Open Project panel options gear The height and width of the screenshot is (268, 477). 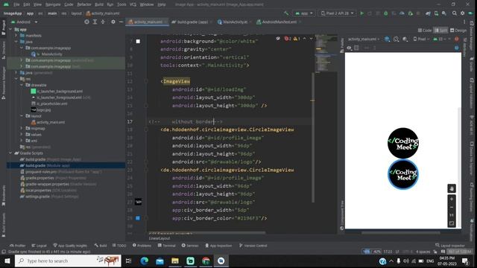coord(113,22)
